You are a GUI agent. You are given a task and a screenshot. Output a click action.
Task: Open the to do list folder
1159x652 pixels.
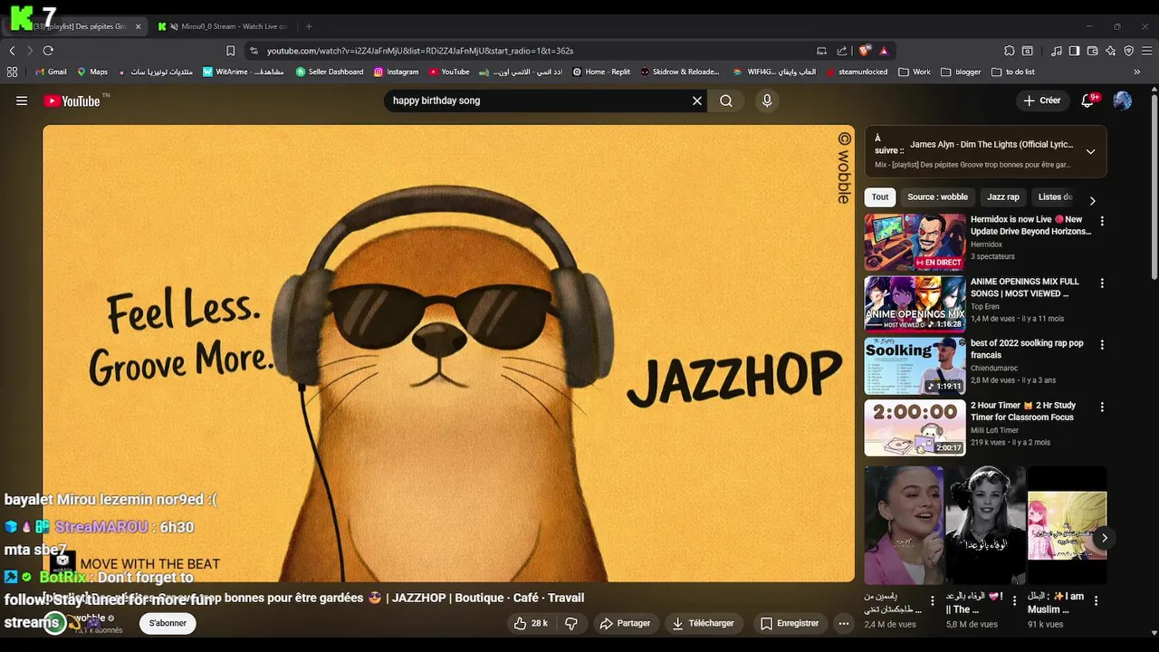[x=1013, y=72]
